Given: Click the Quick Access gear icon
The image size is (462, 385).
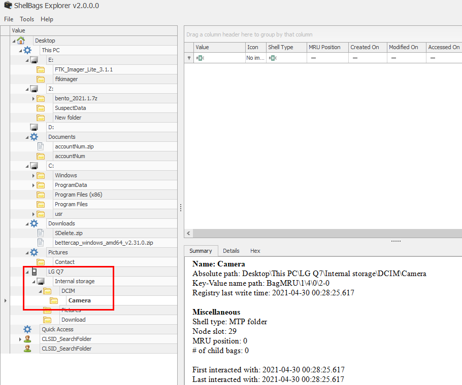Looking at the screenshot, I should [27, 329].
